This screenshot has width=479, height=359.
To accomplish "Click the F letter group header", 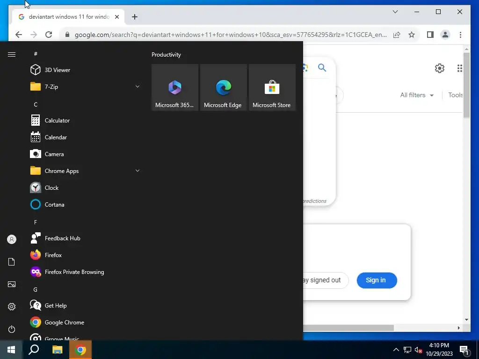I will (x=36, y=222).
